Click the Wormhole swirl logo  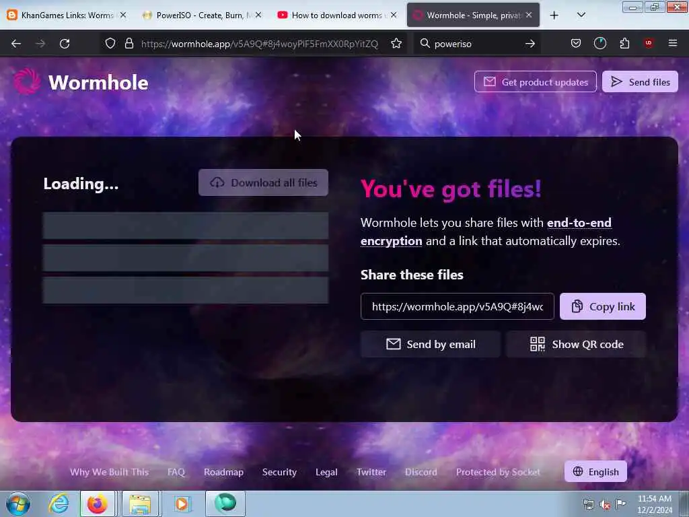coord(27,81)
